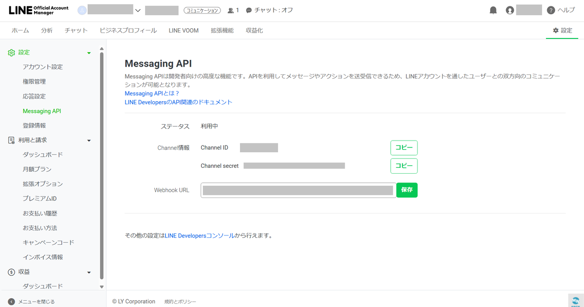Click the chat status bubble icon
The image size is (584, 307).
249,10
